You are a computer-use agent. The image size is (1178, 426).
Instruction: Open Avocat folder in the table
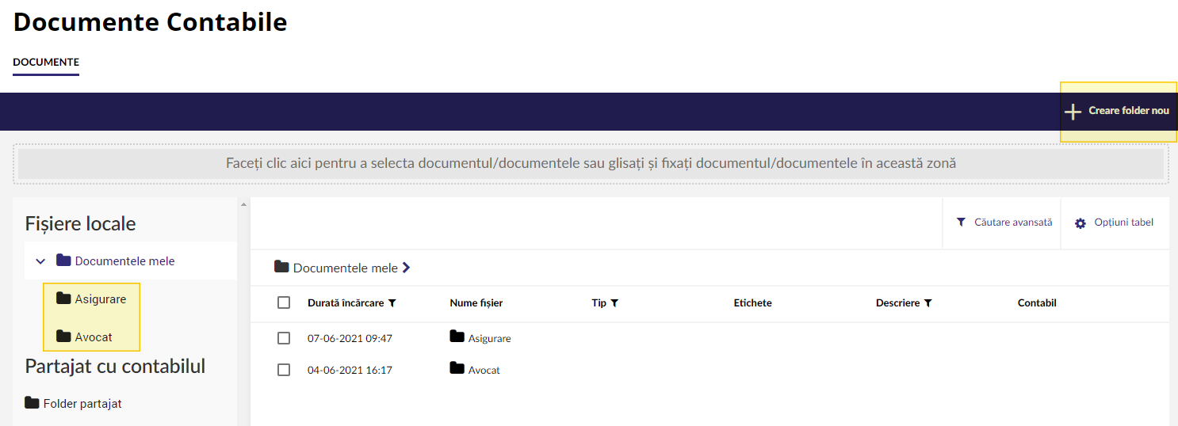coord(484,370)
